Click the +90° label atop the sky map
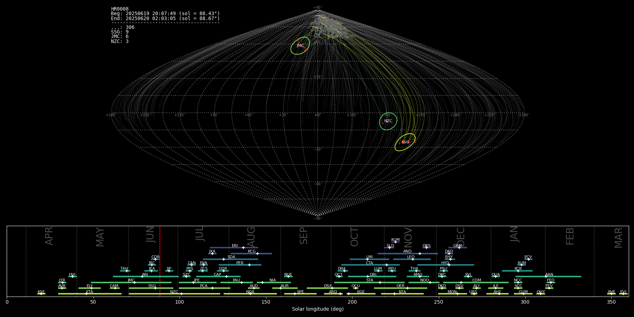The image size is (634, 317). (317, 8)
